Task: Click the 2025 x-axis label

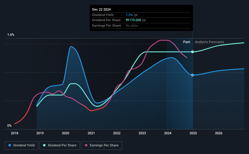Action: pos(193,133)
